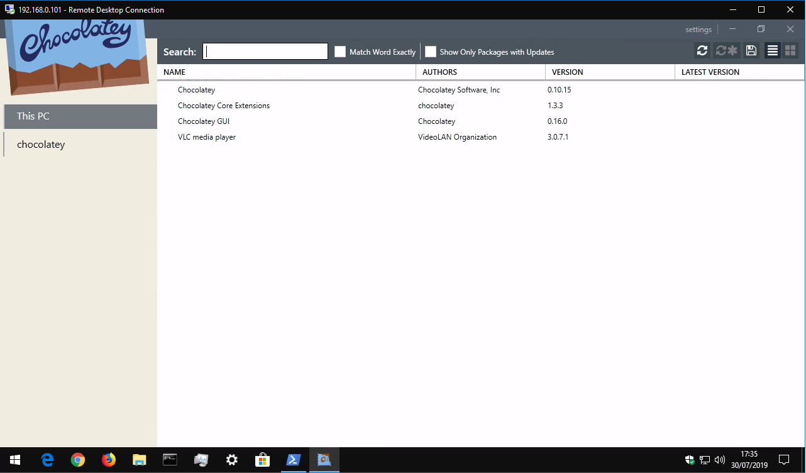806x473 pixels.
Task: Tick Show Only Packages with Updates
Action: pyautogui.click(x=431, y=52)
